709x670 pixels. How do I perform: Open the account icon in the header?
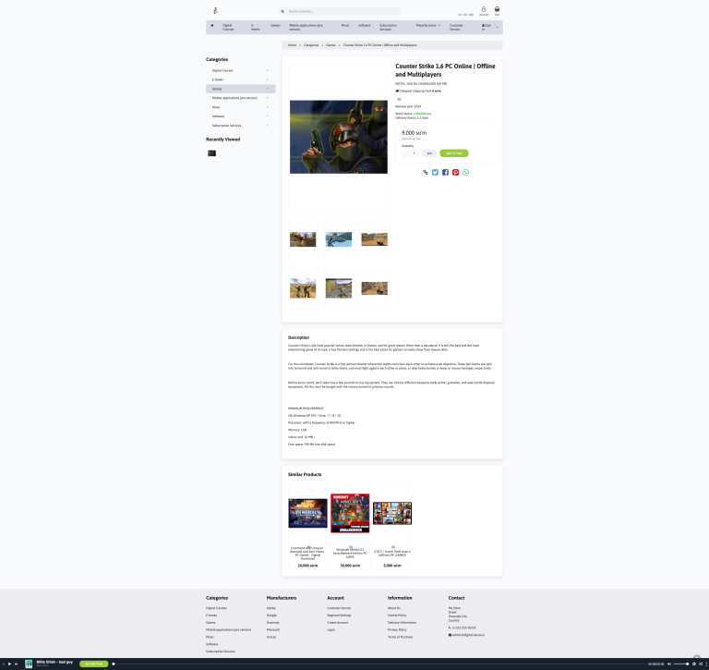(x=484, y=11)
